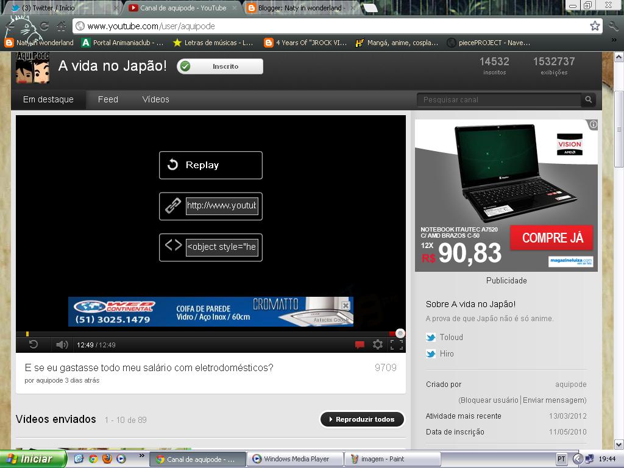The height and width of the screenshot is (468, 624).
Task: Open the Media Player quick launch icon
Action: [121, 459]
